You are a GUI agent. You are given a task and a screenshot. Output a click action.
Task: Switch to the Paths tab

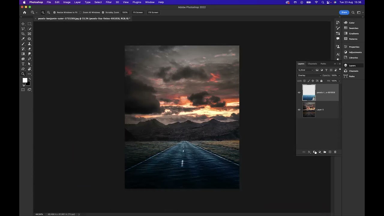323,64
